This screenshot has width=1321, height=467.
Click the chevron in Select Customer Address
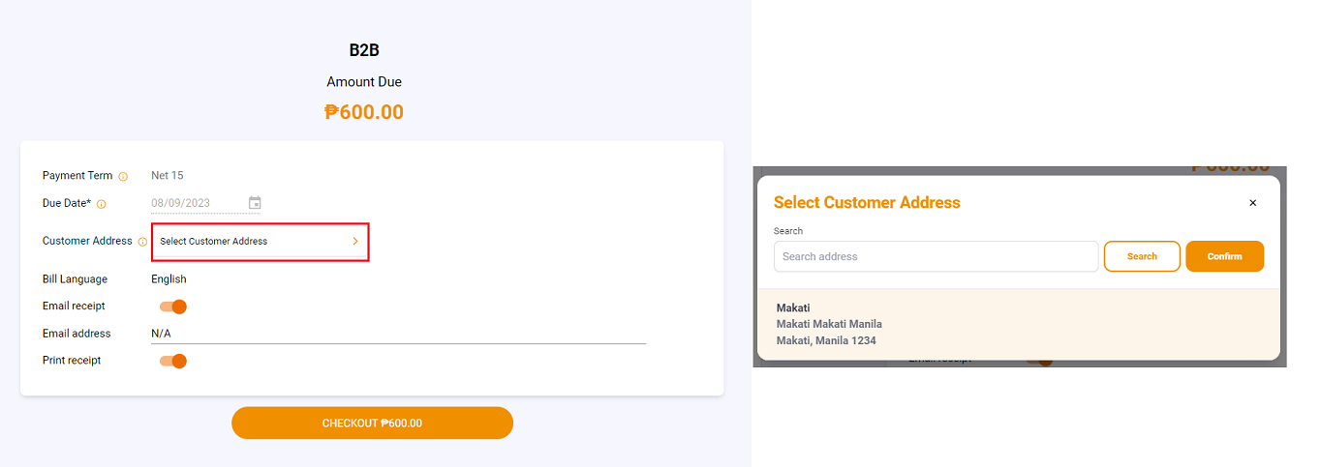[355, 241]
